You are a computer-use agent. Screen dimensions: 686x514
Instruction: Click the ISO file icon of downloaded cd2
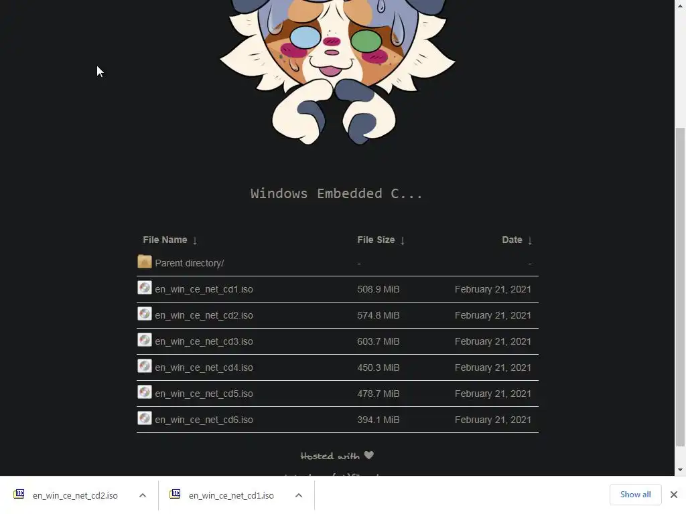[x=19, y=494]
